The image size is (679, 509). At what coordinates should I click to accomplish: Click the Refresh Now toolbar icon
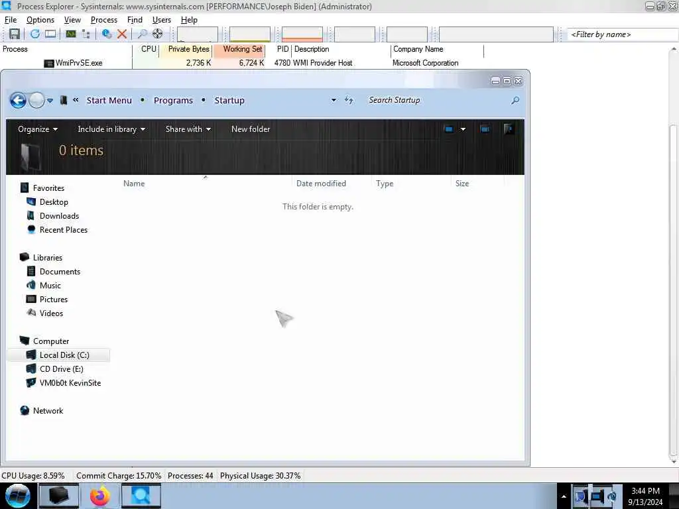tap(35, 34)
